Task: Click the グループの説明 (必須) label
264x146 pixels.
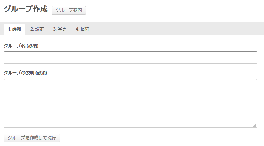Action: tap(25, 72)
